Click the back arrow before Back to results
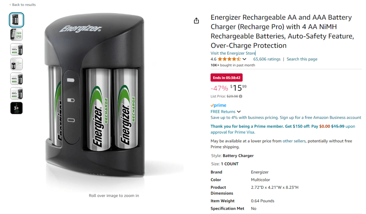This screenshot has height=214, width=366. coord(10,5)
